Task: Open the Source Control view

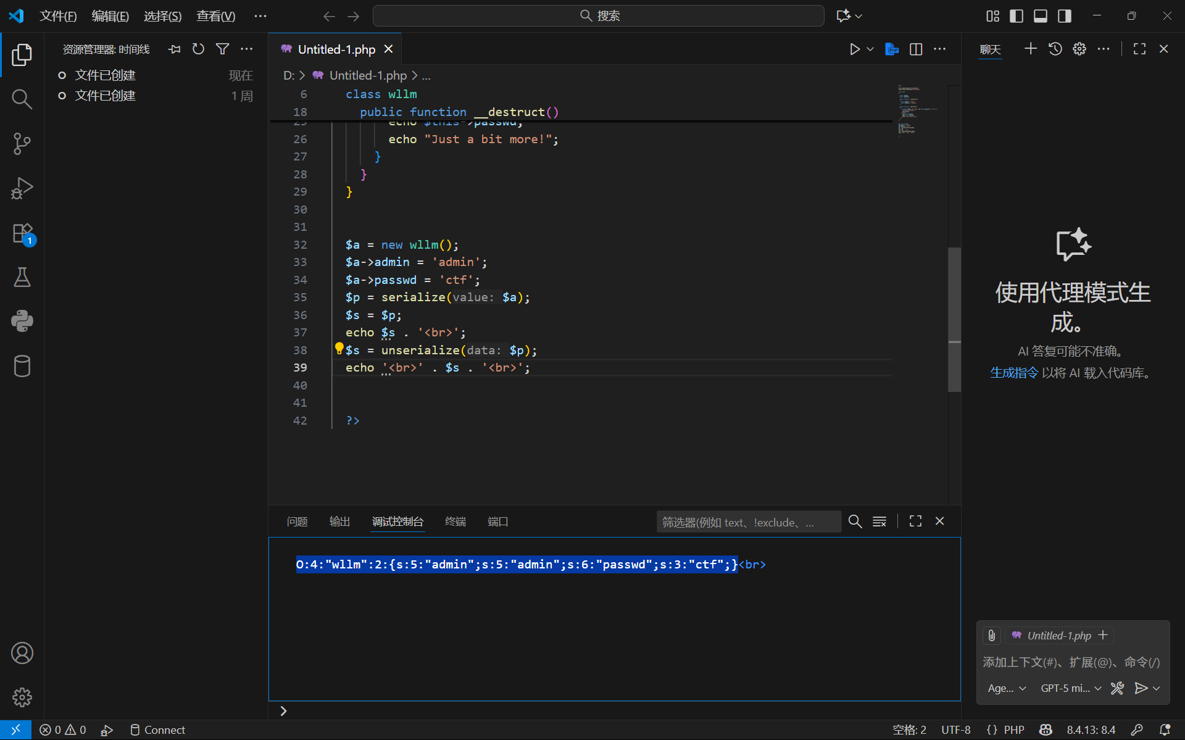Action: pos(22,143)
